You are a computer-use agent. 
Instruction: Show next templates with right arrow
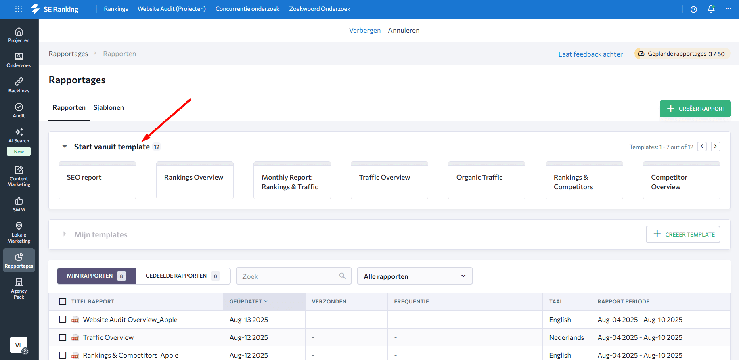pyautogui.click(x=716, y=147)
